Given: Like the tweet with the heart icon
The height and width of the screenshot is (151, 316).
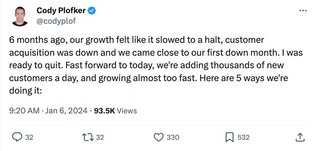Looking at the screenshot, I should point(159,137).
